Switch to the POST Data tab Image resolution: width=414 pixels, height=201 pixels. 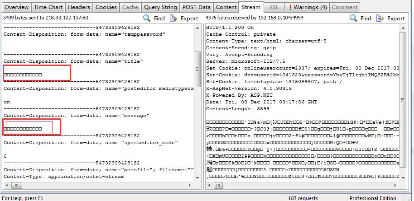pyautogui.click(x=196, y=7)
